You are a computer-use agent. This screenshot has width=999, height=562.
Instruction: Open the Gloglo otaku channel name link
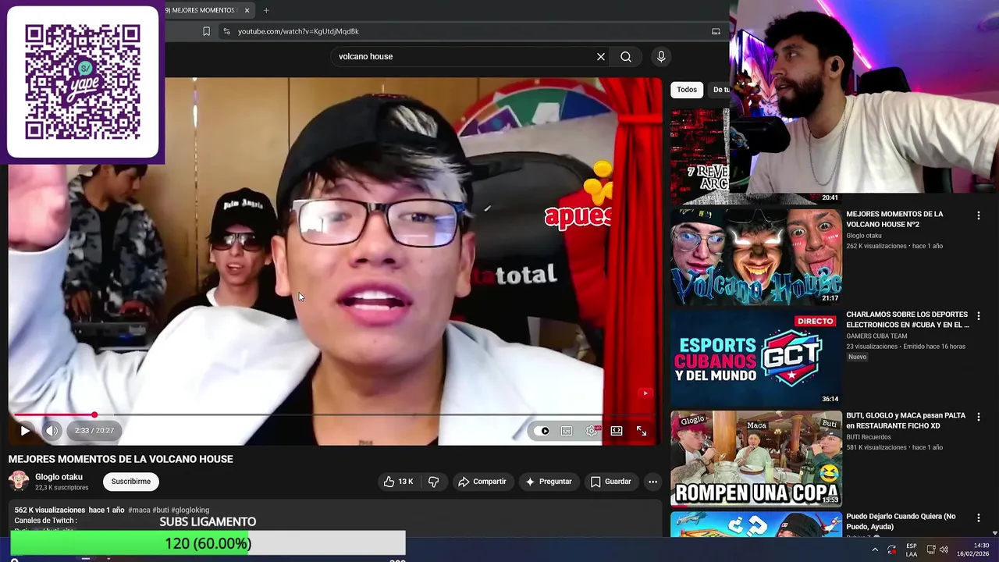pyautogui.click(x=59, y=477)
